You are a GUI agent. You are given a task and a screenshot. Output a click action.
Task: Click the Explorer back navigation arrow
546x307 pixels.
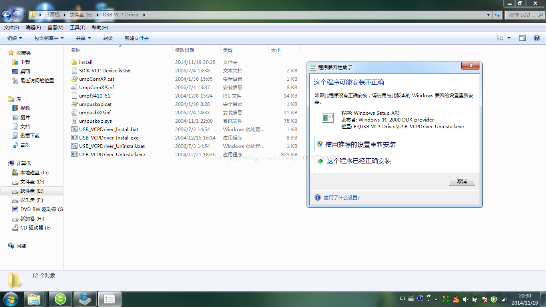[x=6, y=15]
